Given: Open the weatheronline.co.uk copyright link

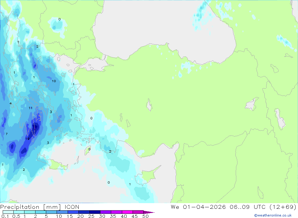Looking at the screenshot, I should coord(273,215).
